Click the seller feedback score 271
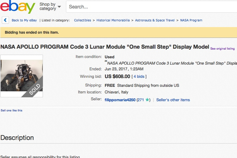Image resolution: width=237 pixels, height=158 pixels. (141, 100)
